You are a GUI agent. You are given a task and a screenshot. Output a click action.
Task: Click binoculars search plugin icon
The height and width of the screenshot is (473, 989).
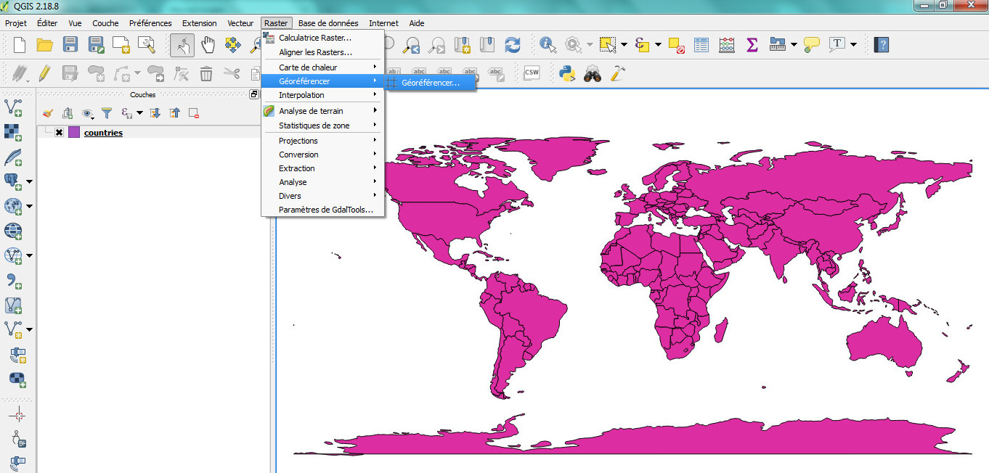pos(593,73)
